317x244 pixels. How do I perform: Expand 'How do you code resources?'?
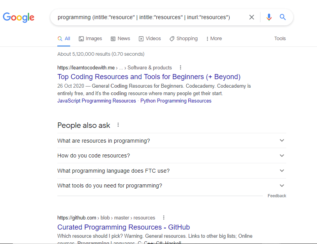point(172,156)
